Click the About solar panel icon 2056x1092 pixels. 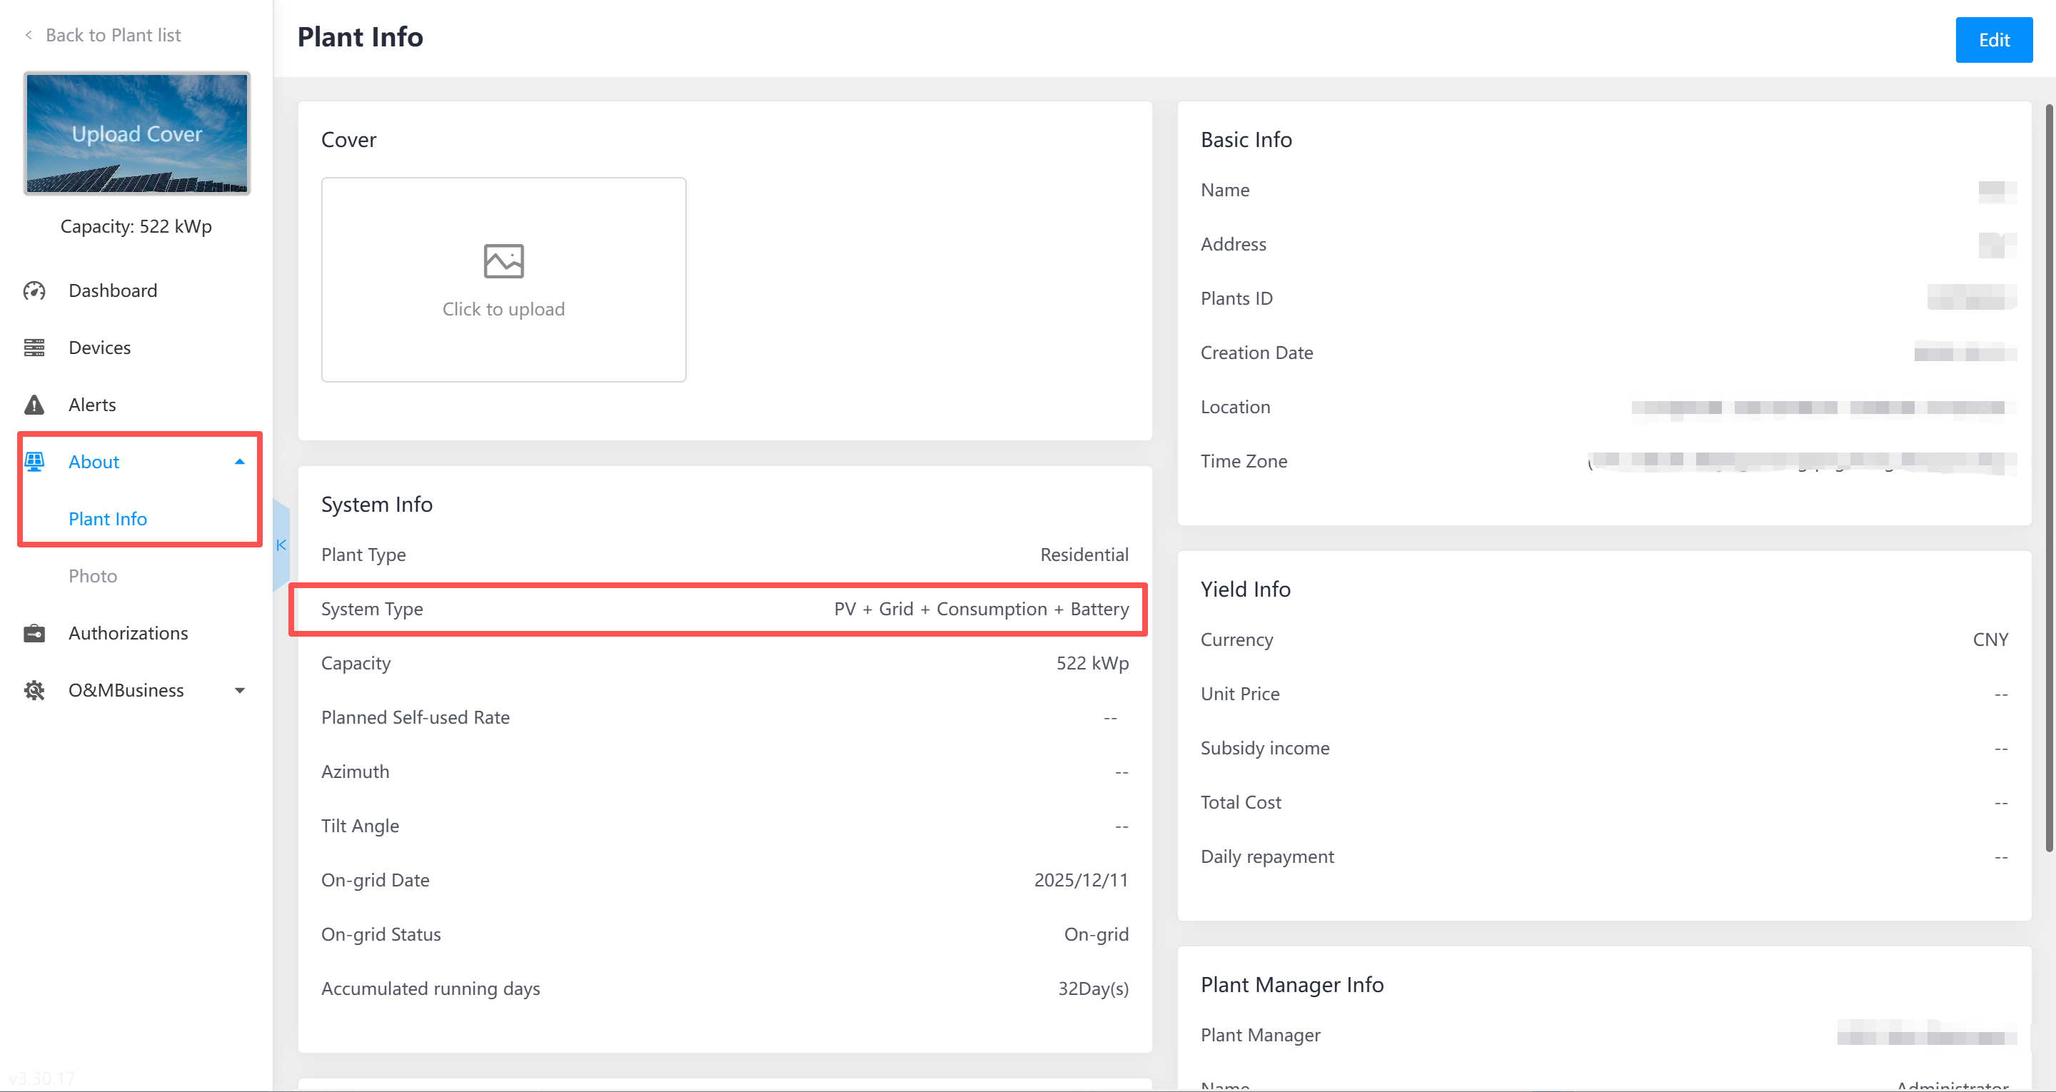point(34,461)
